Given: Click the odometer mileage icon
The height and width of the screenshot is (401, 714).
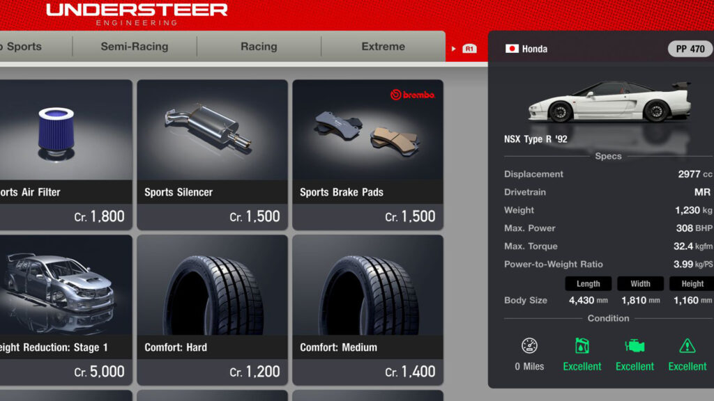Looking at the screenshot, I should [529, 346].
